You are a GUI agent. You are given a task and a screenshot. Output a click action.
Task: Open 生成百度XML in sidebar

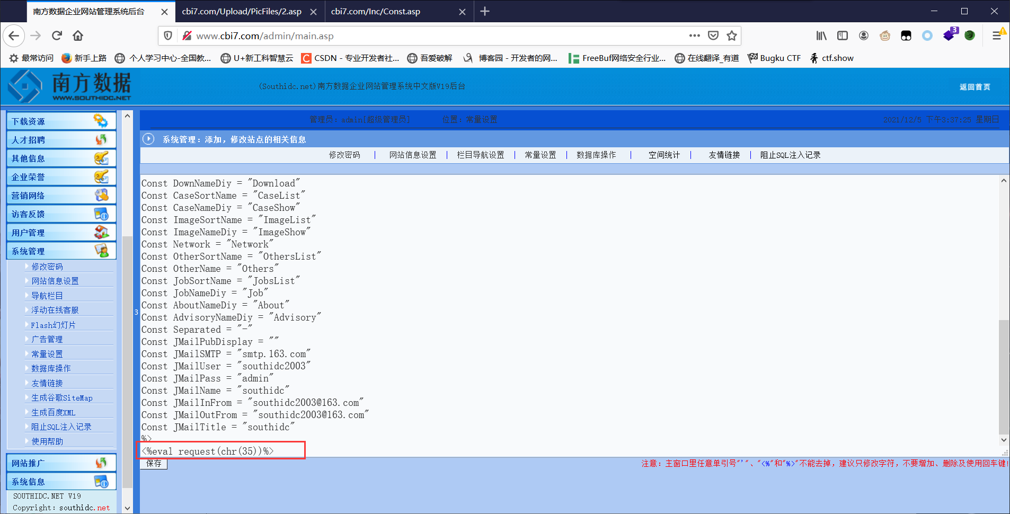54,412
